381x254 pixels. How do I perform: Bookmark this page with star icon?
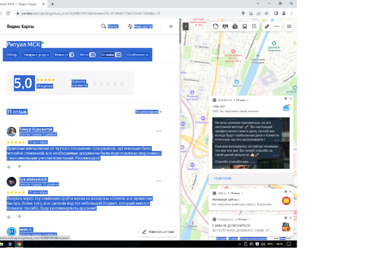[266, 13]
